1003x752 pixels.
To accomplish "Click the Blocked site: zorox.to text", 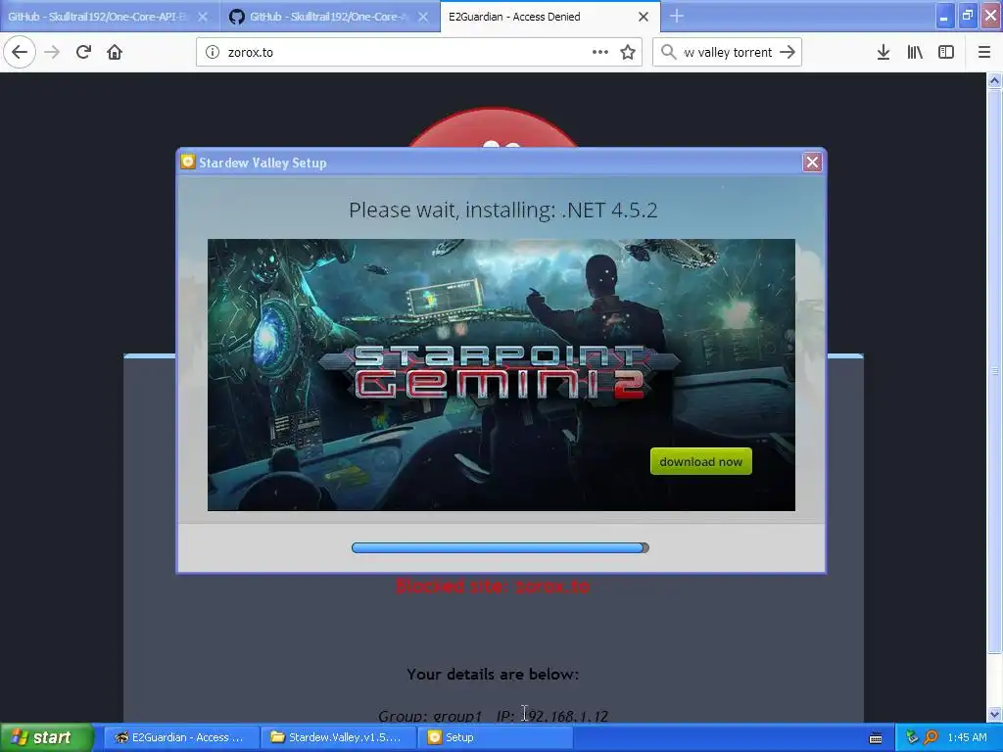I will (x=493, y=587).
